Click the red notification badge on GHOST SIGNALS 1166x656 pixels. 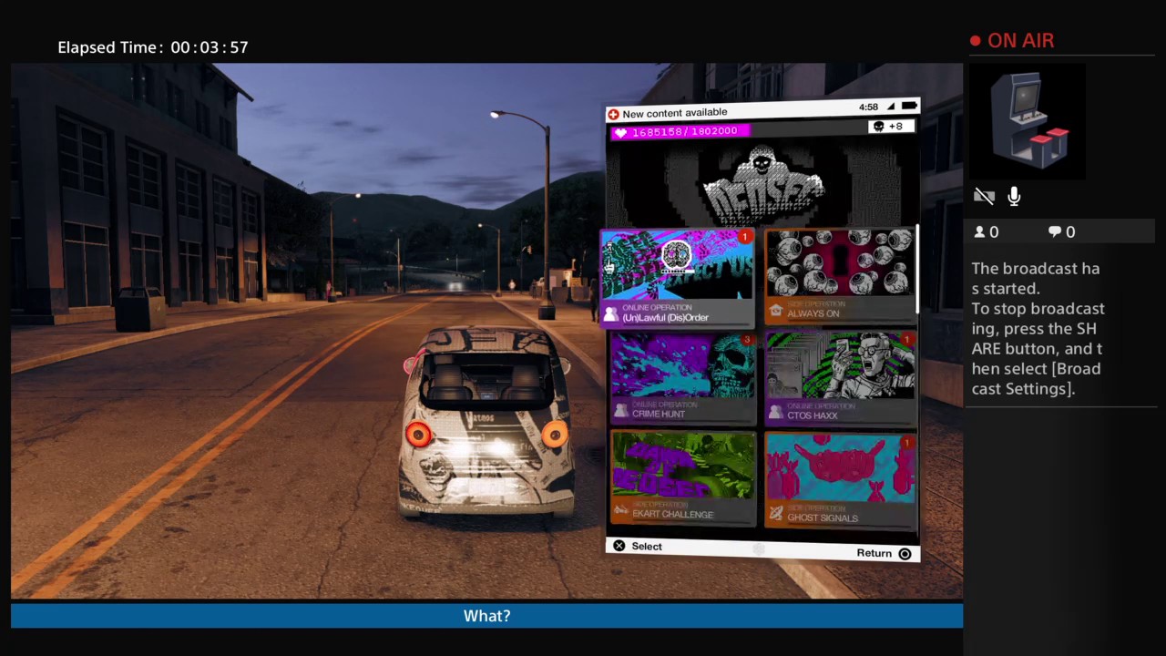coord(906,443)
